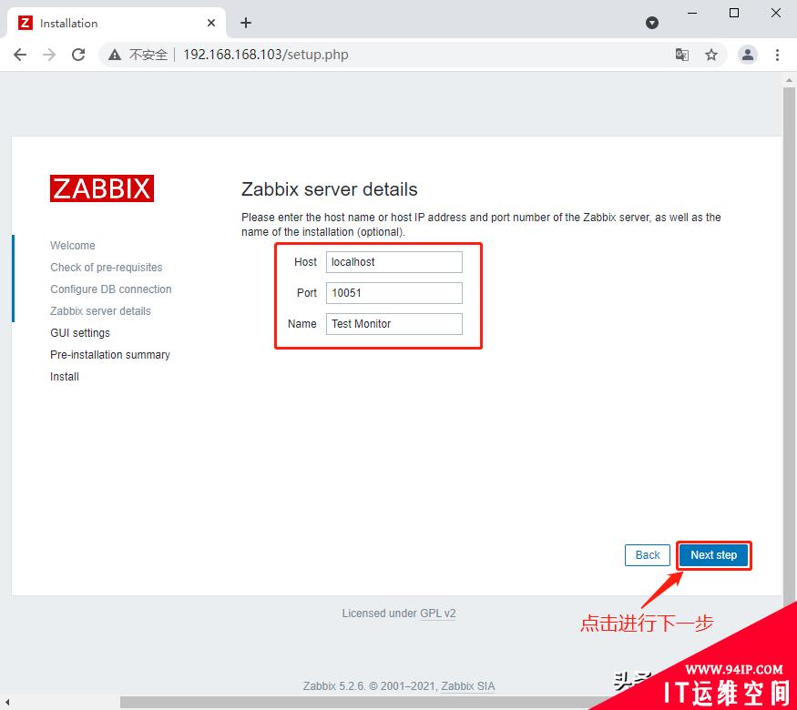This screenshot has width=797, height=710.
Task: Bookmark this page with the star icon
Action: (x=711, y=55)
